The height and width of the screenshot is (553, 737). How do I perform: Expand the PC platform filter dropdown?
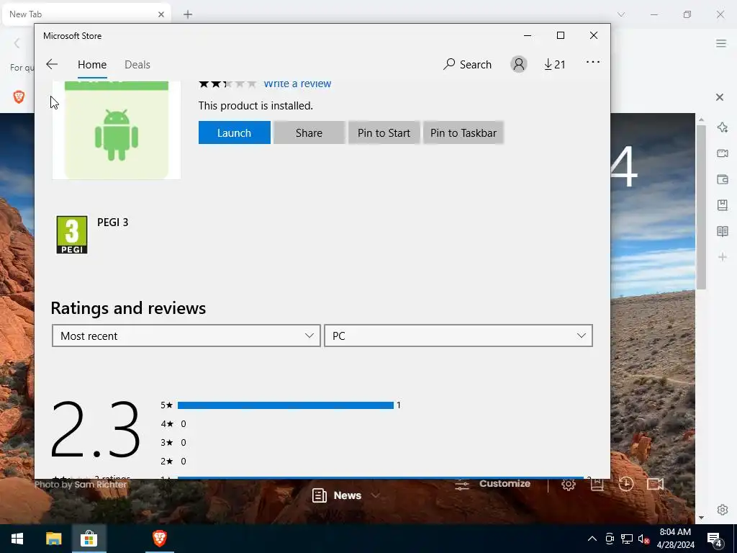click(458, 336)
